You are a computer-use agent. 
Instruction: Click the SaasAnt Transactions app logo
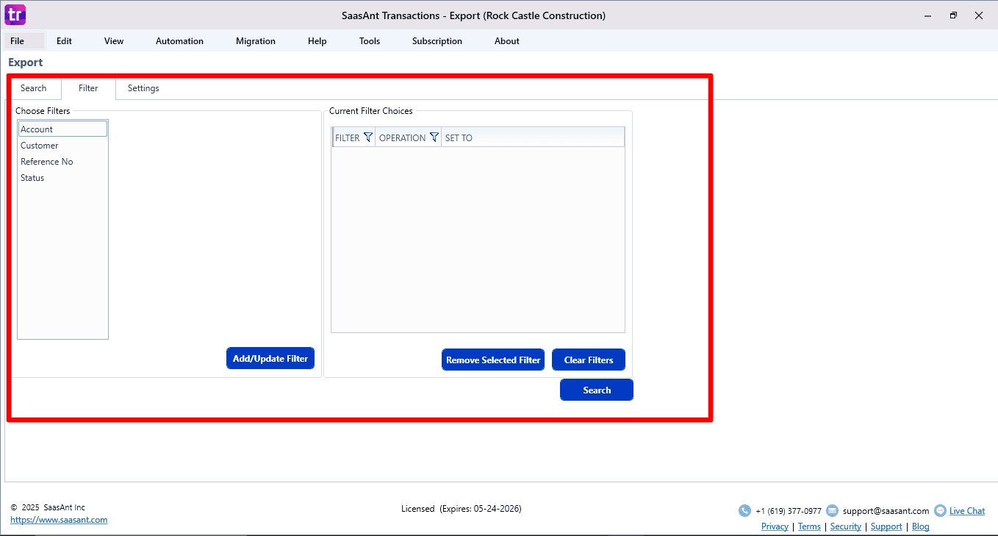15,15
